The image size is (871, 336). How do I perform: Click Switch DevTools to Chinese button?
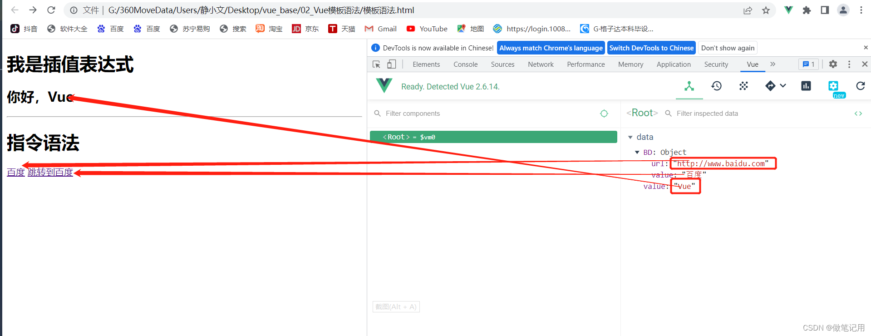point(651,48)
